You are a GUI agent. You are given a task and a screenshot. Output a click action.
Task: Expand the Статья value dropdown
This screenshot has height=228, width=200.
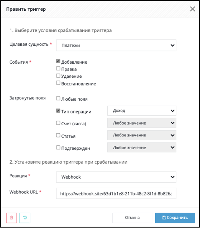click(x=142, y=135)
